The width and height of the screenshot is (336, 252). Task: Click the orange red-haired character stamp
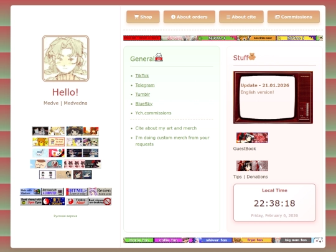(91, 131)
